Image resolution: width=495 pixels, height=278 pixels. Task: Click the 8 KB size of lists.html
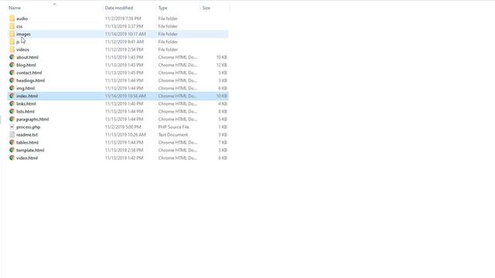point(223,111)
